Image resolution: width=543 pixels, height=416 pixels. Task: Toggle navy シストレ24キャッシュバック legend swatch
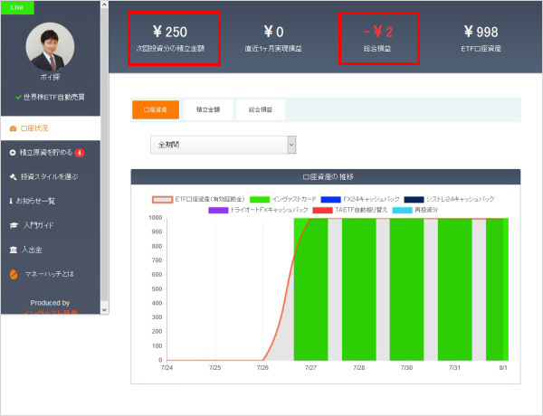pyautogui.click(x=414, y=199)
